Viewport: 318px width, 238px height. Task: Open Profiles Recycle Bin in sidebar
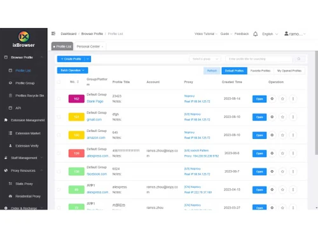29,96
